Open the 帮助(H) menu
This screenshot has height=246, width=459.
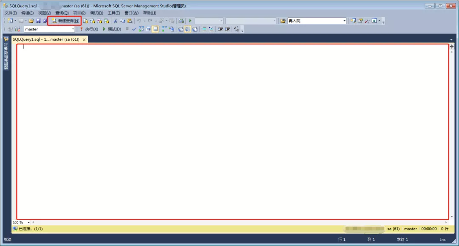[x=149, y=13]
